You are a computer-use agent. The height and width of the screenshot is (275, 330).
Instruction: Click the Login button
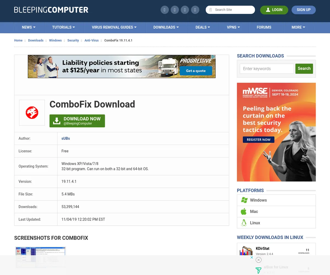(x=274, y=10)
